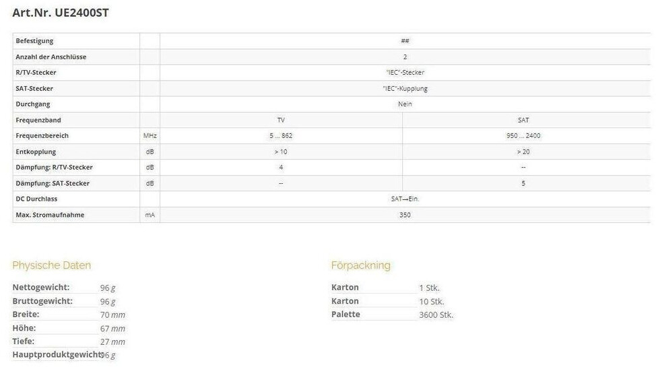Select the Befestigung row label
Image resolution: width=656 pixels, height=367 pixels.
coord(34,41)
